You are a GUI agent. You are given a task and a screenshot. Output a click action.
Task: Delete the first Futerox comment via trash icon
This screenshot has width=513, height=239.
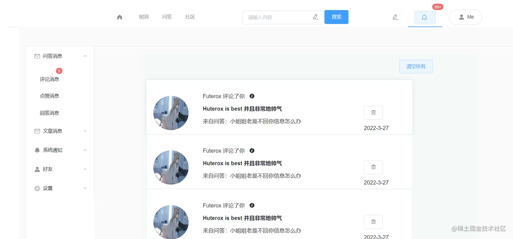point(373,112)
